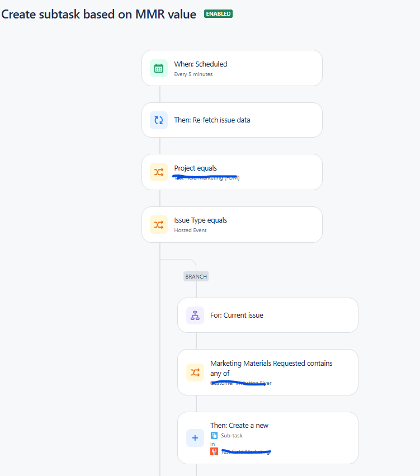Open the Project equals condition card
This screenshot has height=476, width=420.
pyautogui.click(x=232, y=172)
